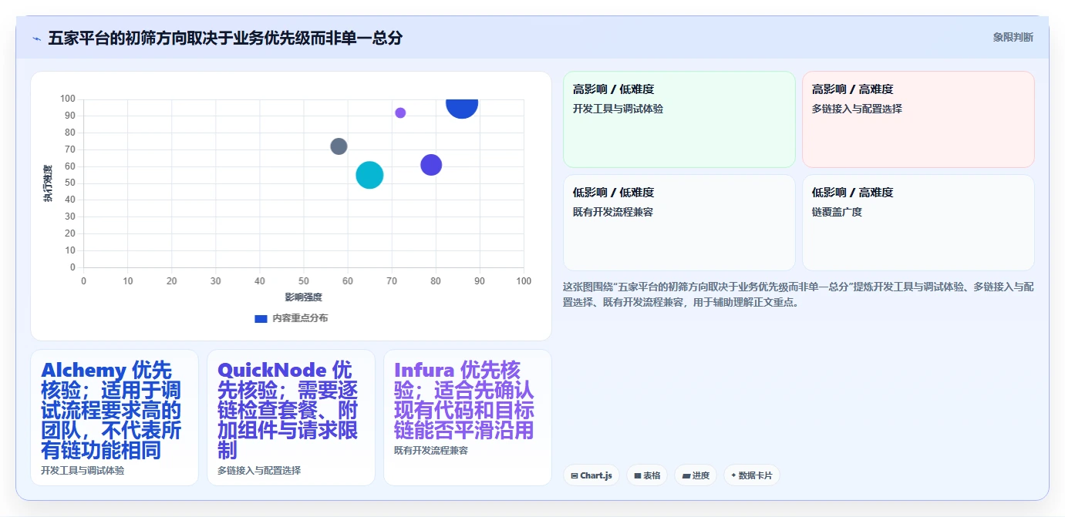Open the 低影响 / 低难度 quadrant card
Image resolution: width=1065 pixels, height=517 pixels.
coord(679,223)
